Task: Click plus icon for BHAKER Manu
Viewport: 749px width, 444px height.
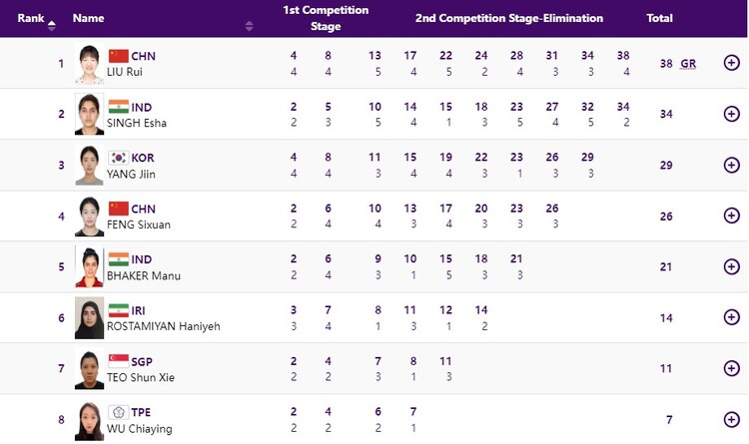Action: tap(731, 266)
